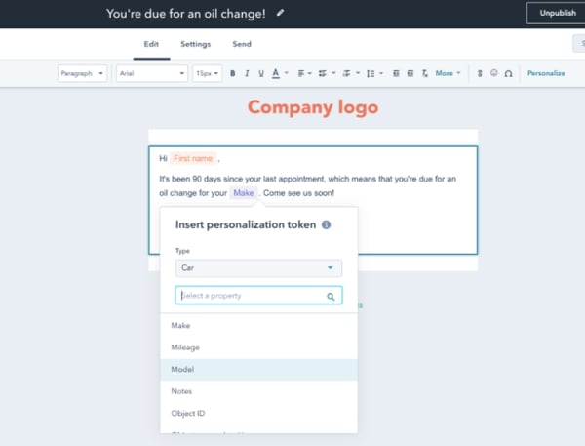Click decrease indent icon
Viewport: 585px width, 446px height.
[x=396, y=73]
